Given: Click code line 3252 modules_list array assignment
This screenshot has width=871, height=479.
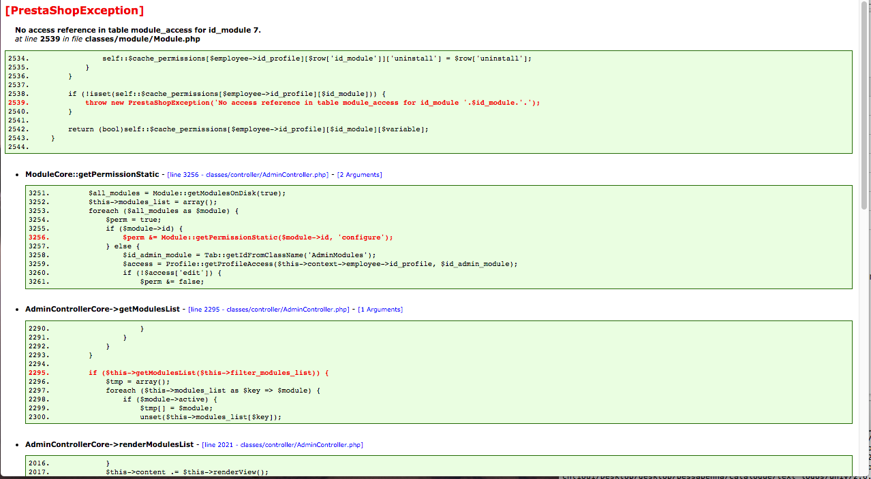Looking at the screenshot, I should click(x=153, y=202).
